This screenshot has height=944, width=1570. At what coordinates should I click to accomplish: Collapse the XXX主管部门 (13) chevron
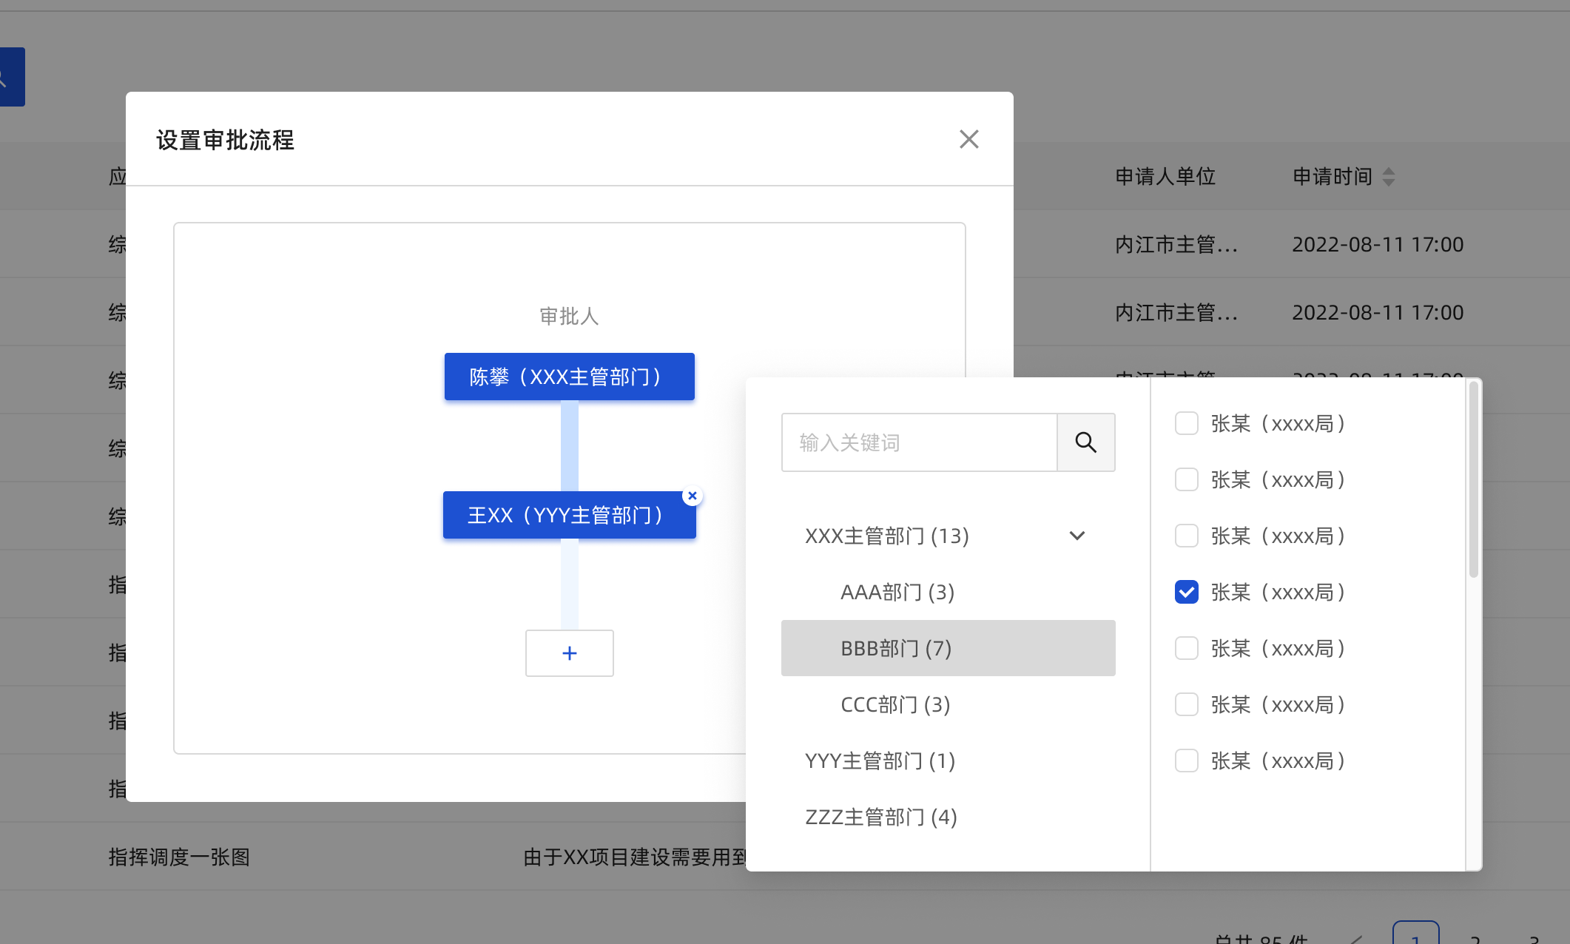(1077, 536)
